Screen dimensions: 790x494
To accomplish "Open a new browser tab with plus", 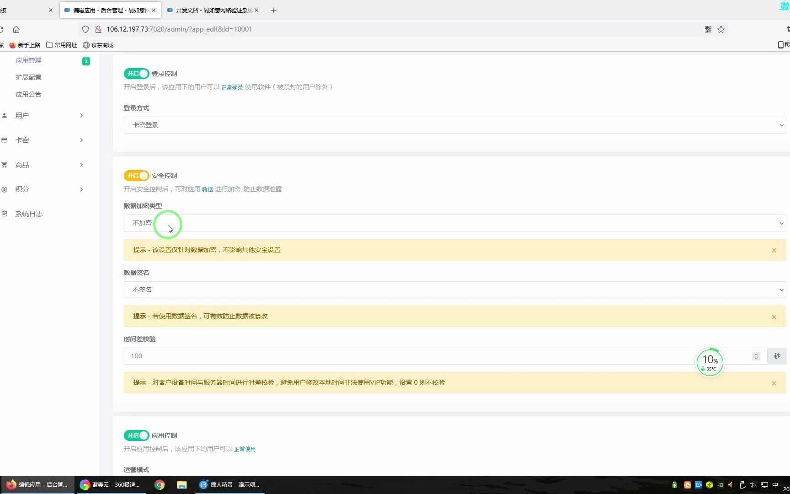I will (x=273, y=10).
